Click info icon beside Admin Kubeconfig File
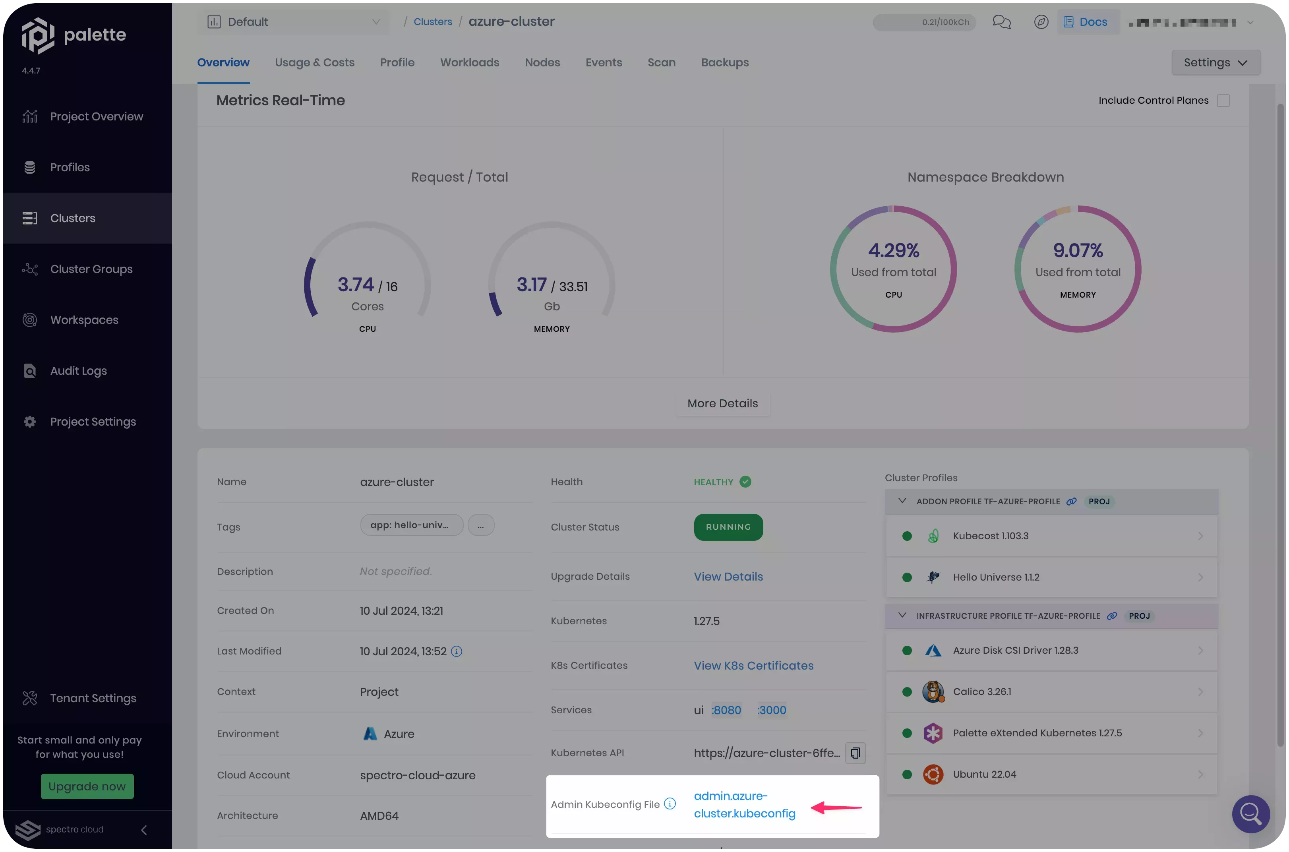Viewport: 1289px width, 852px height. [670, 804]
